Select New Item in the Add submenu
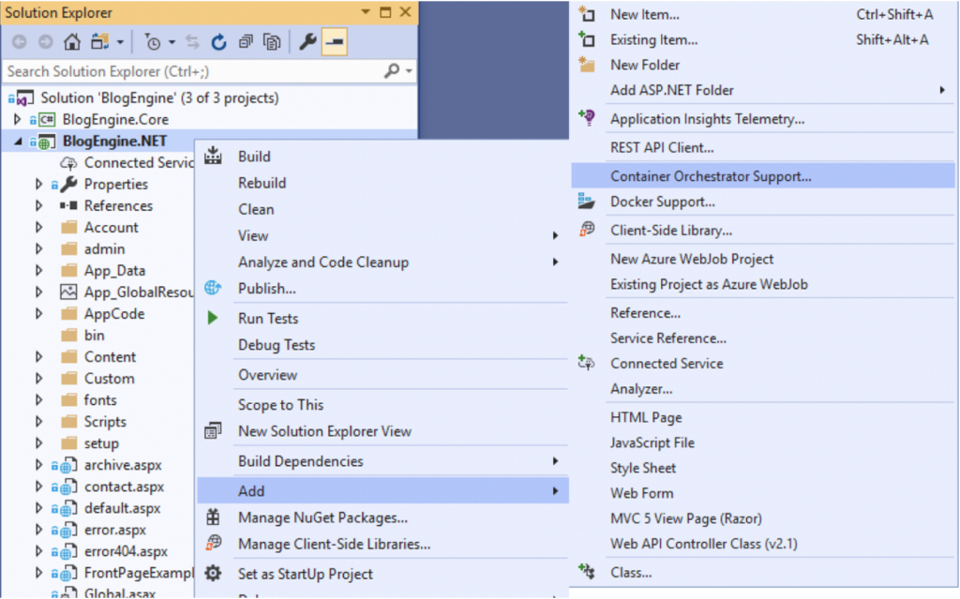 644,14
